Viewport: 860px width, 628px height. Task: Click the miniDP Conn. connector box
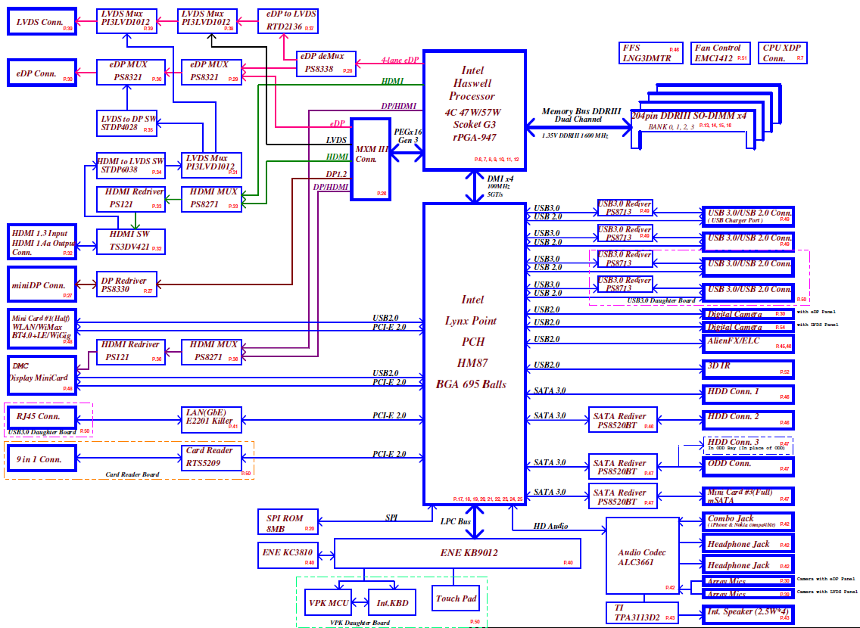(42, 285)
